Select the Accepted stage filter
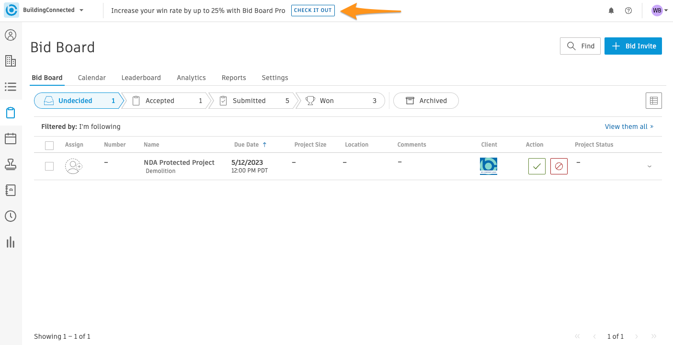The image size is (673, 345). [165, 101]
